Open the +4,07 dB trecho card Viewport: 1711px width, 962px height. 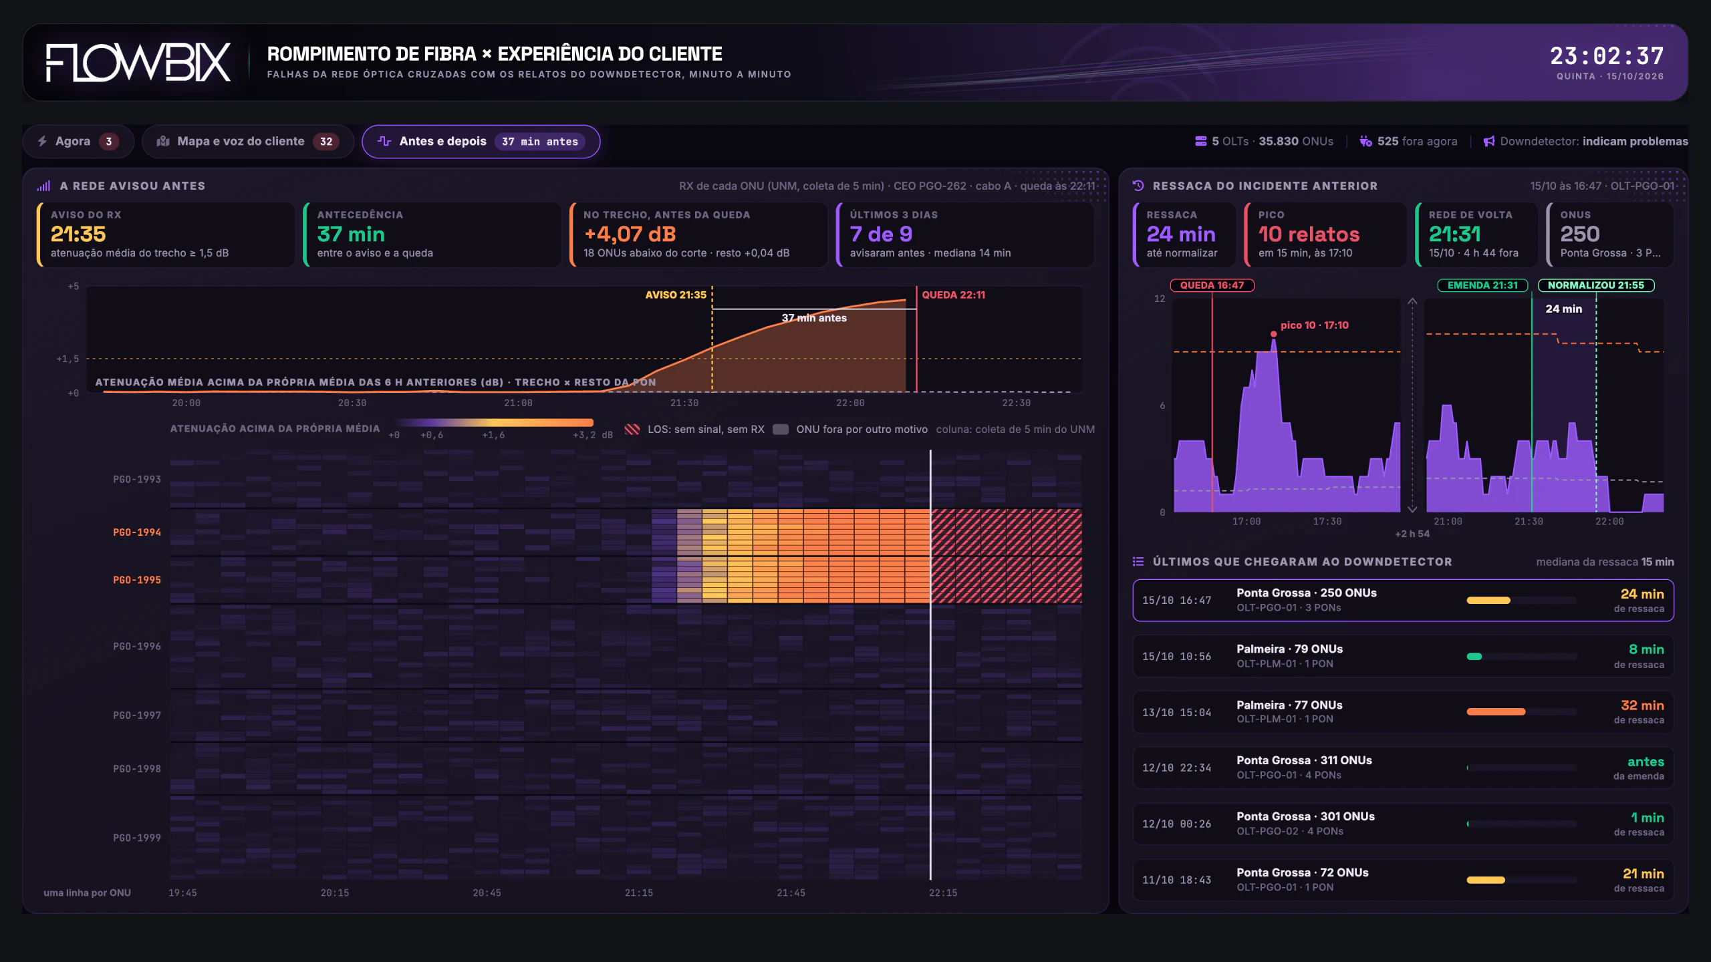pyautogui.click(x=698, y=234)
